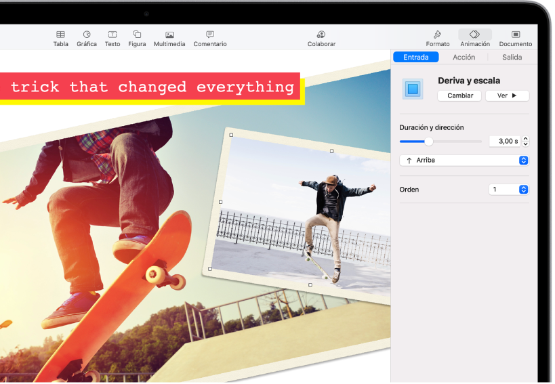Switch to the Salida tab
This screenshot has width=555, height=384.
click(512, 58)
